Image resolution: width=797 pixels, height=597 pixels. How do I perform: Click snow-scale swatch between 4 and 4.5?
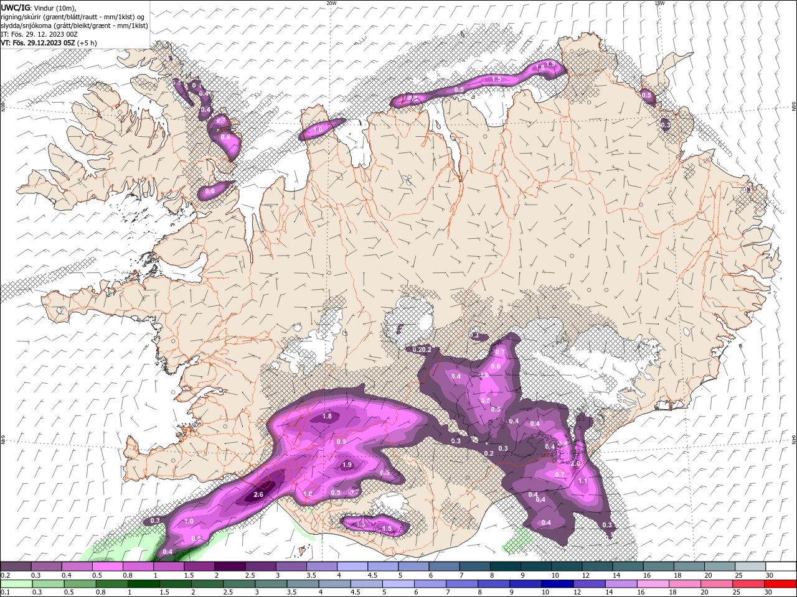[352, 567]
